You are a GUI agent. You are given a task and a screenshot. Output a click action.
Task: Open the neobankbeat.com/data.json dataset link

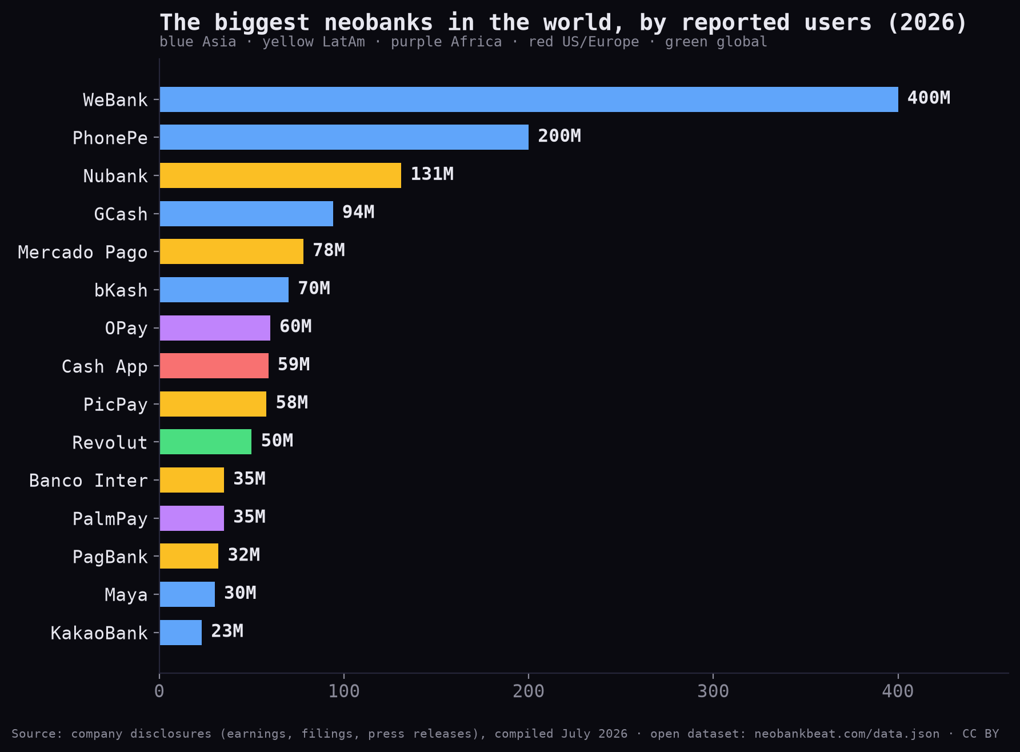[847, 734]
